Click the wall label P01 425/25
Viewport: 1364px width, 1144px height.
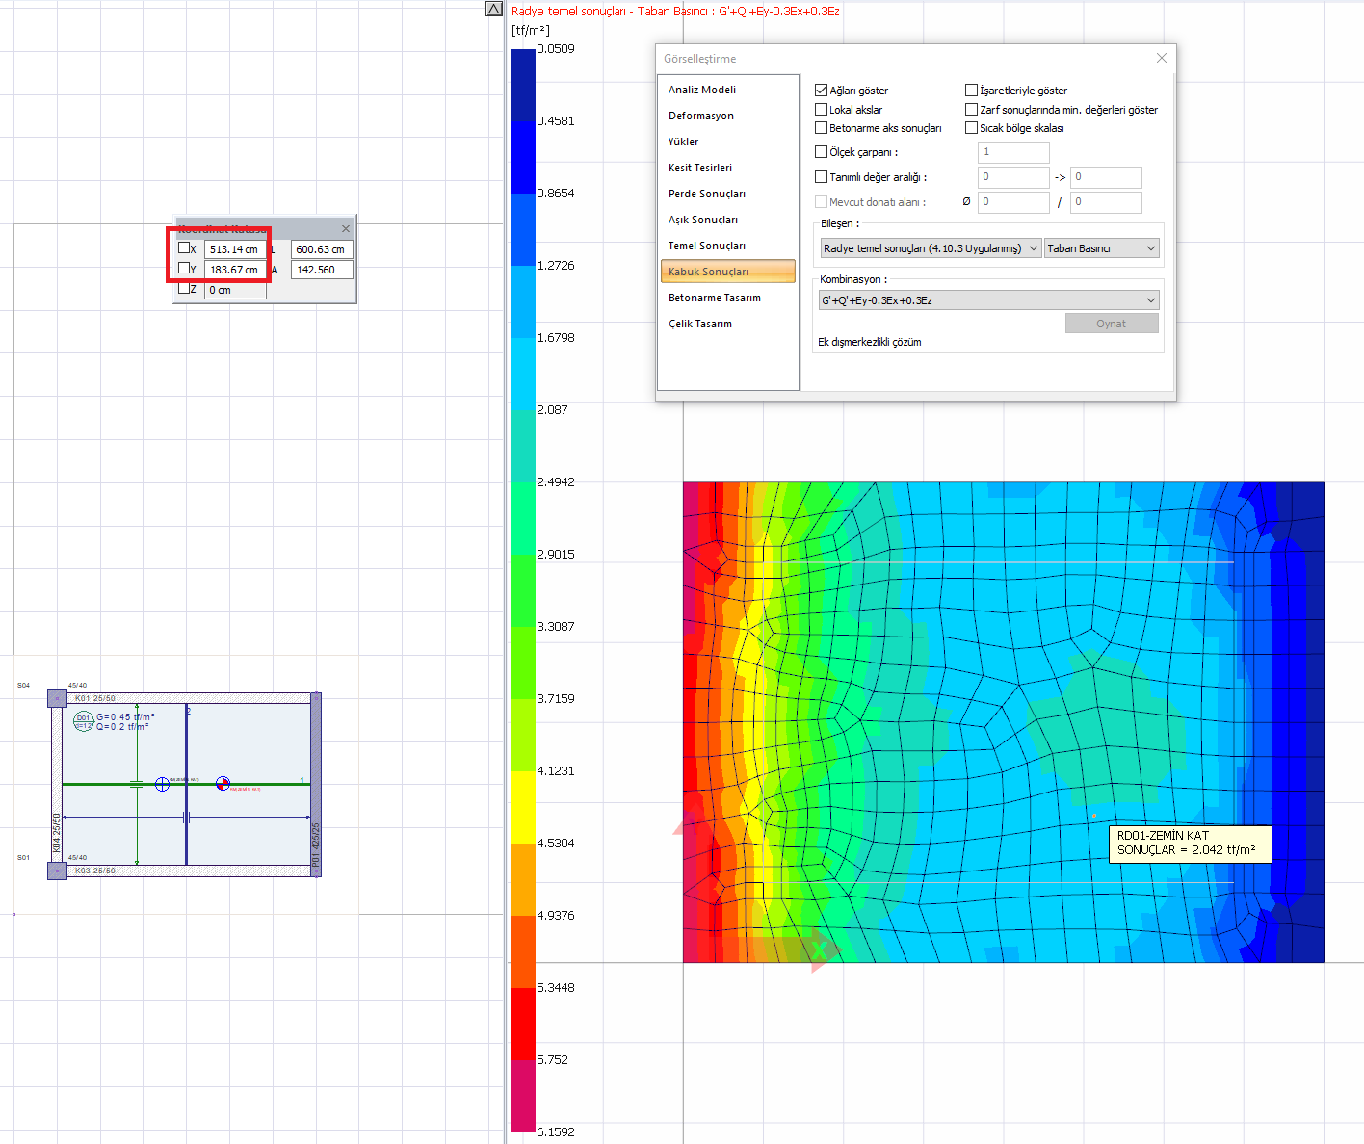point(315,845)
